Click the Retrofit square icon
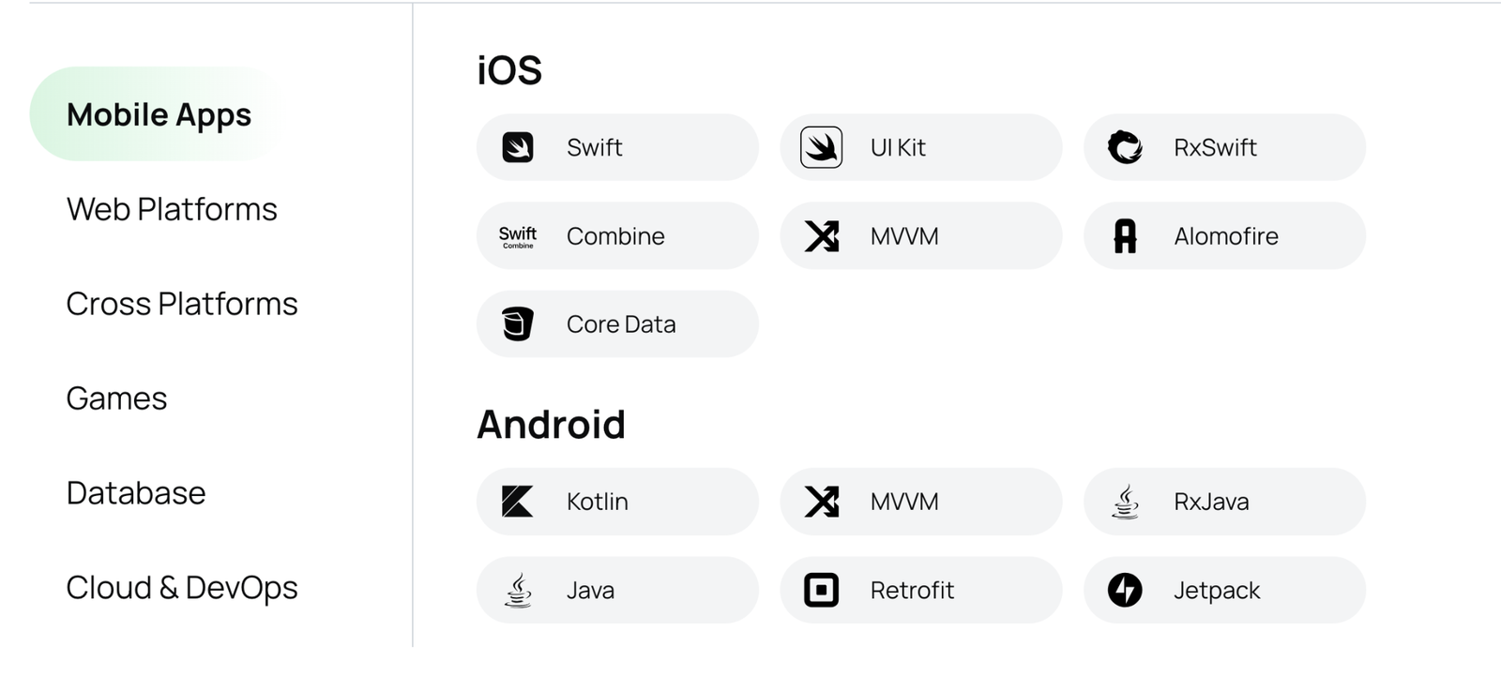 821,590
